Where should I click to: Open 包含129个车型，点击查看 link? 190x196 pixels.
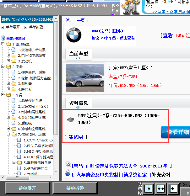[x=113, y=38]
